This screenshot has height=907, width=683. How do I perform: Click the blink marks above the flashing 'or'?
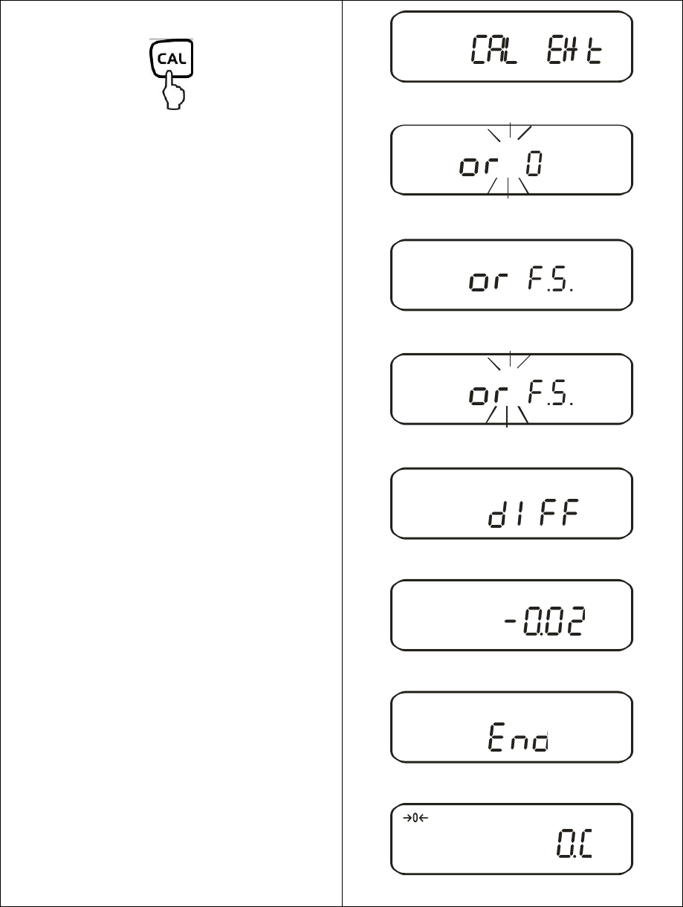(510, 360)
